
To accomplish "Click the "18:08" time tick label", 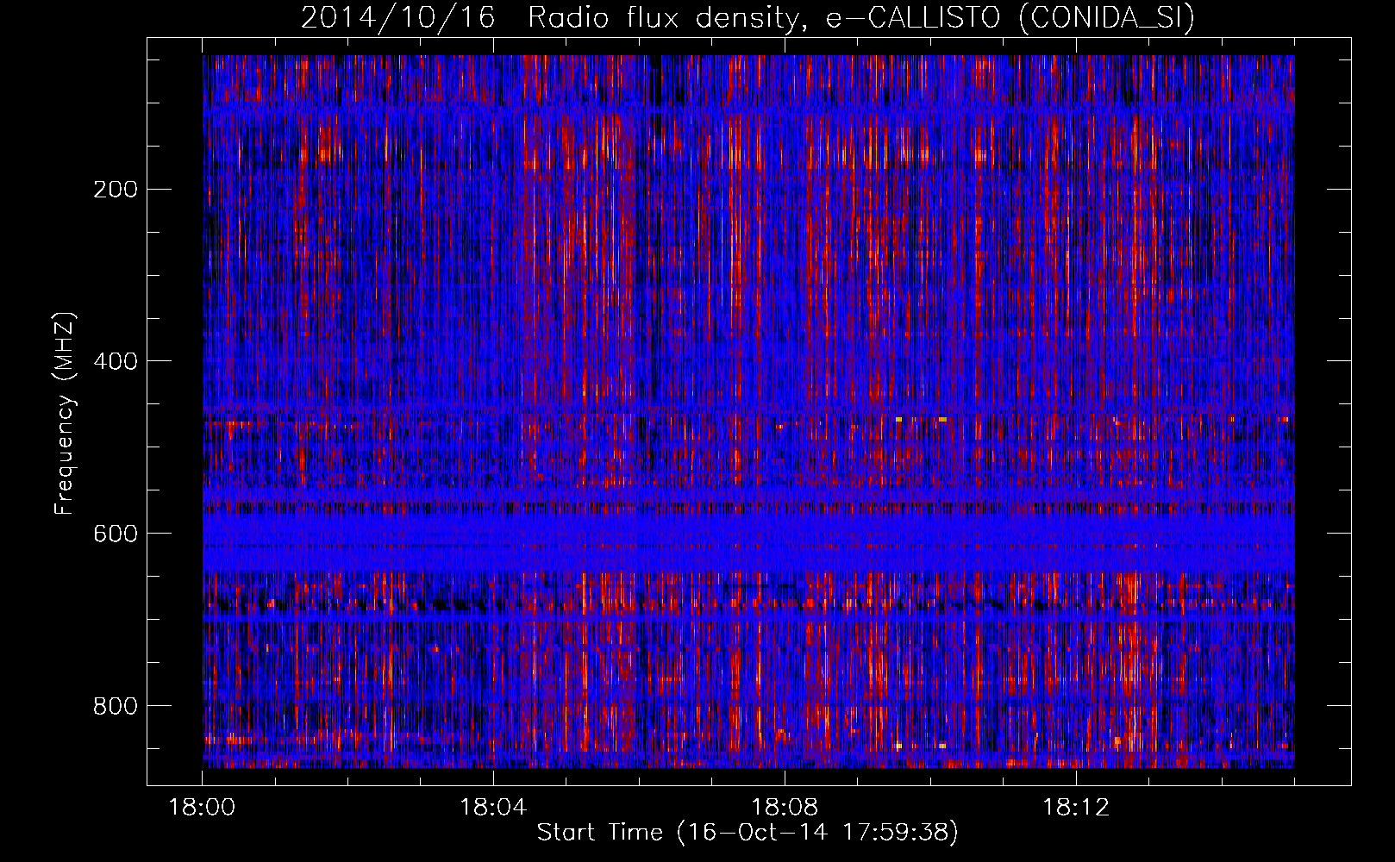I will pyautogui.click(x=785, y=808).
